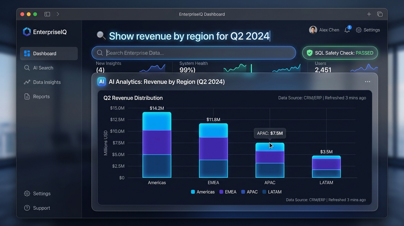Toggle the EMEA legend swatch
Viewport: 404px width, 226px height.
(x=221, y=192)
